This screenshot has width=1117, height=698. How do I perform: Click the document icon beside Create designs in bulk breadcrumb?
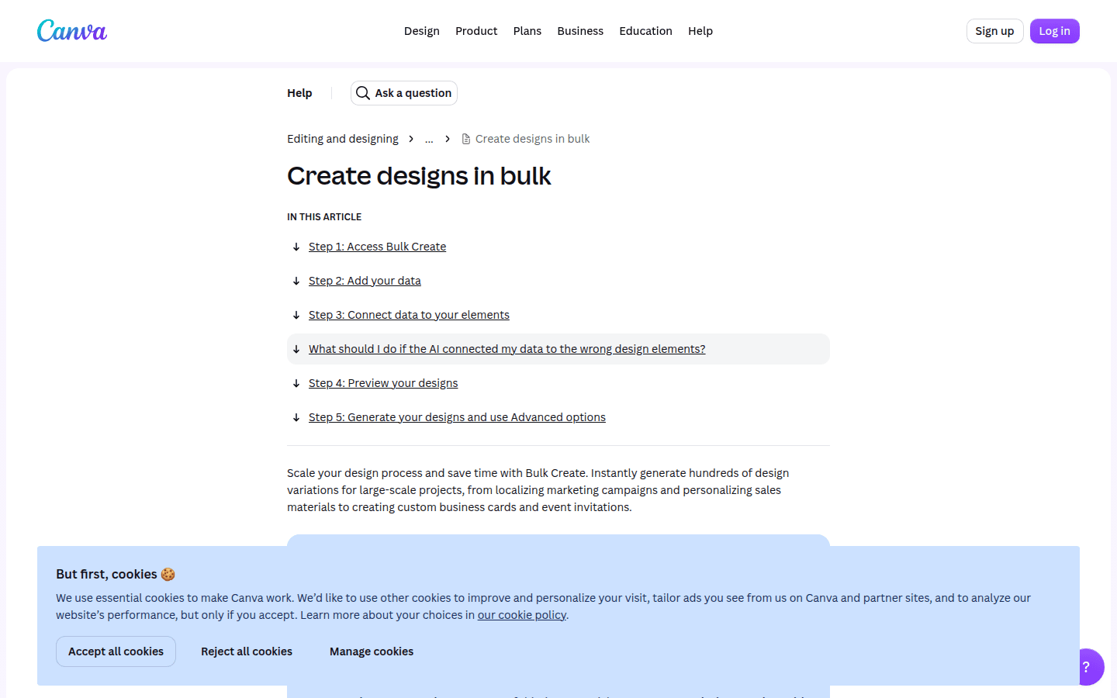pyautogui.click(x=466, y=139)
